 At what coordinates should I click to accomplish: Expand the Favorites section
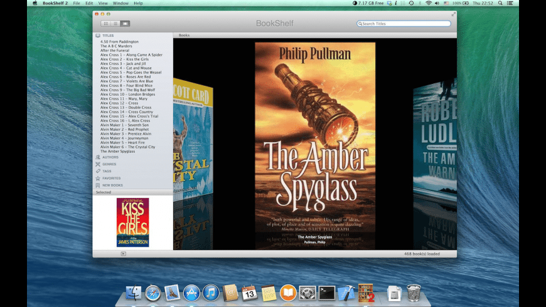(x=112, y=178)
